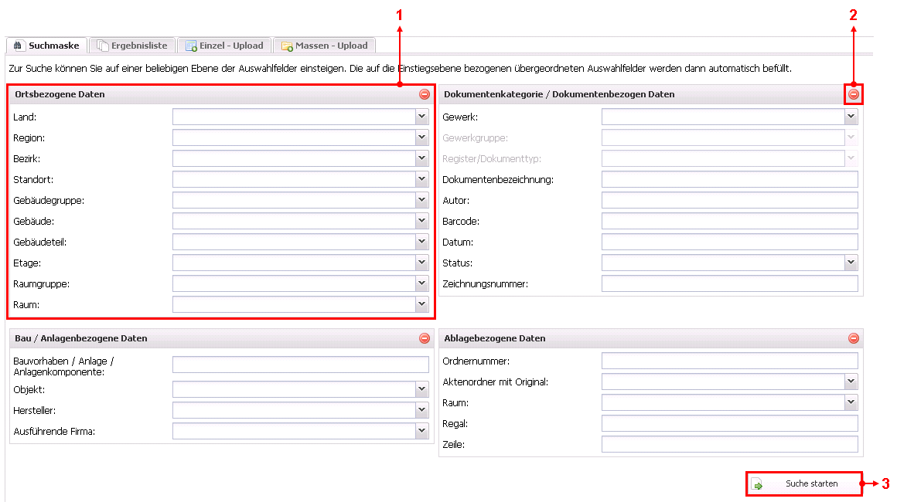Start the search with Suche starten
897x502 pixels.
coord(803,483)
